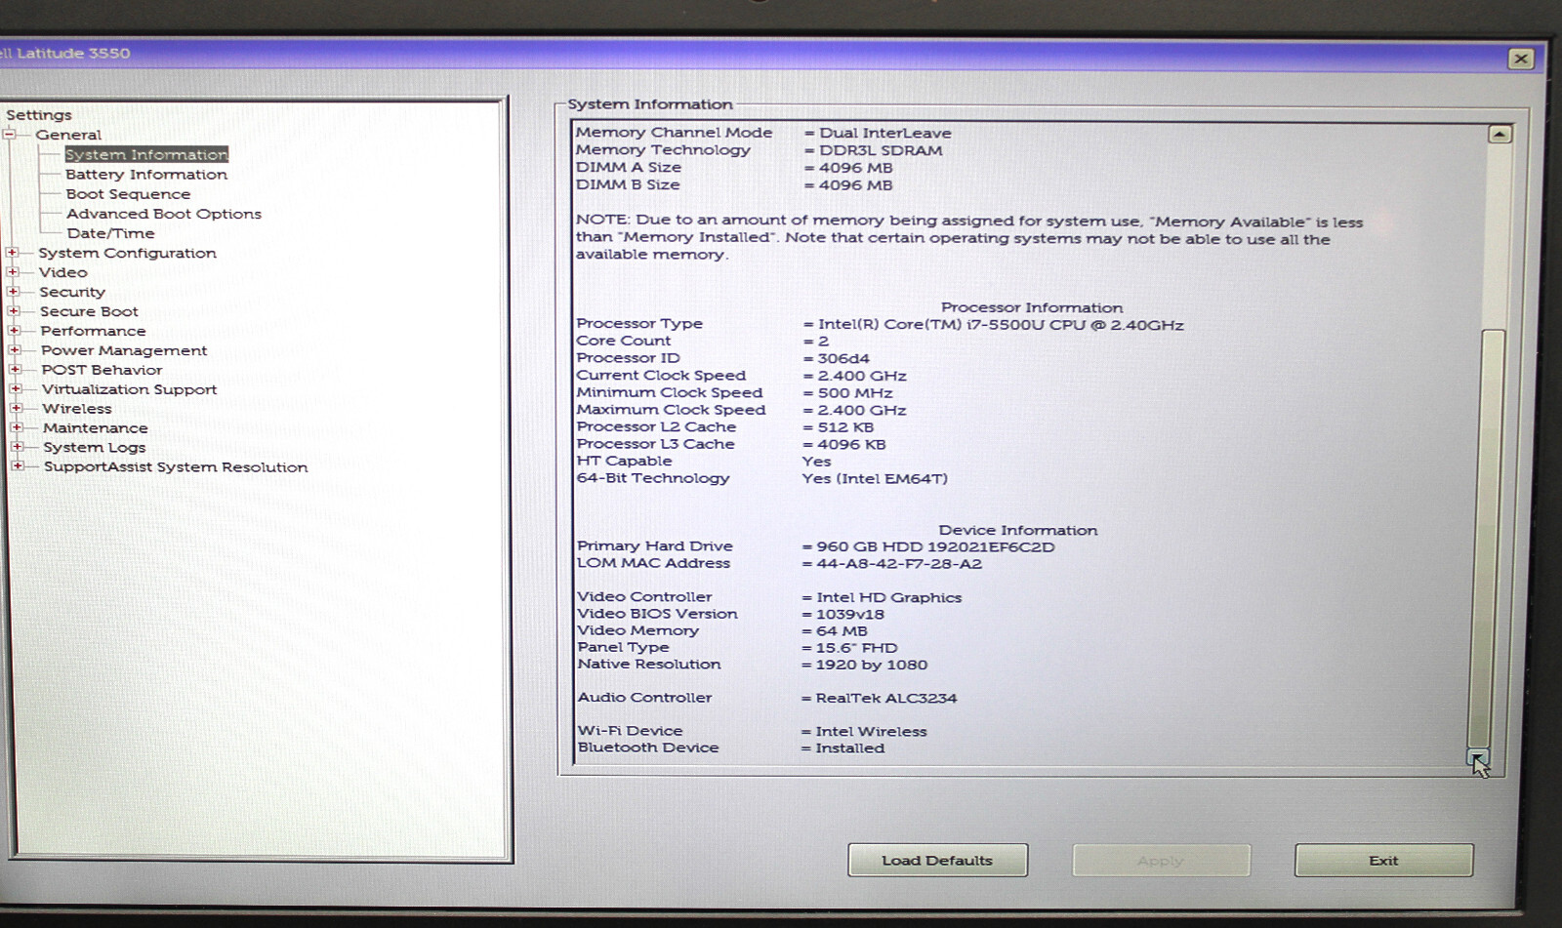
Task: Expand the Wireless node
Action: 16,408
